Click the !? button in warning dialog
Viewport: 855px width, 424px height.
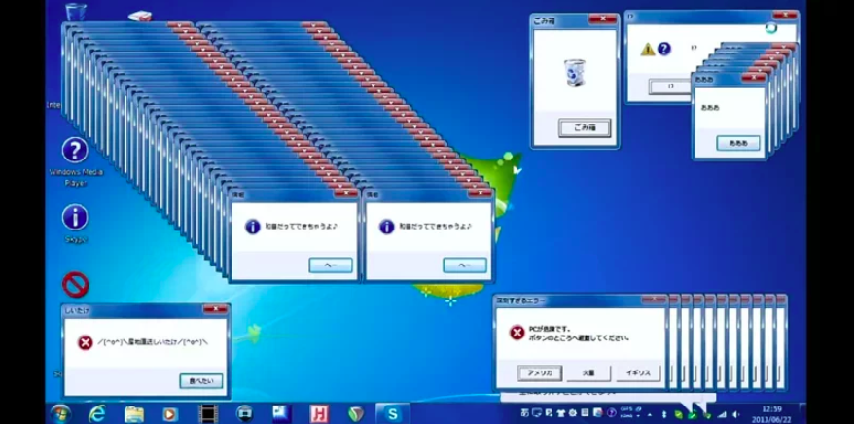click(670, 87)
